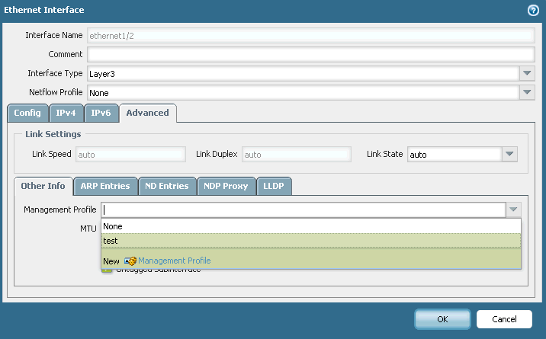Select the IPv6 tab
546x339 pixels.
tap(101, 113)
